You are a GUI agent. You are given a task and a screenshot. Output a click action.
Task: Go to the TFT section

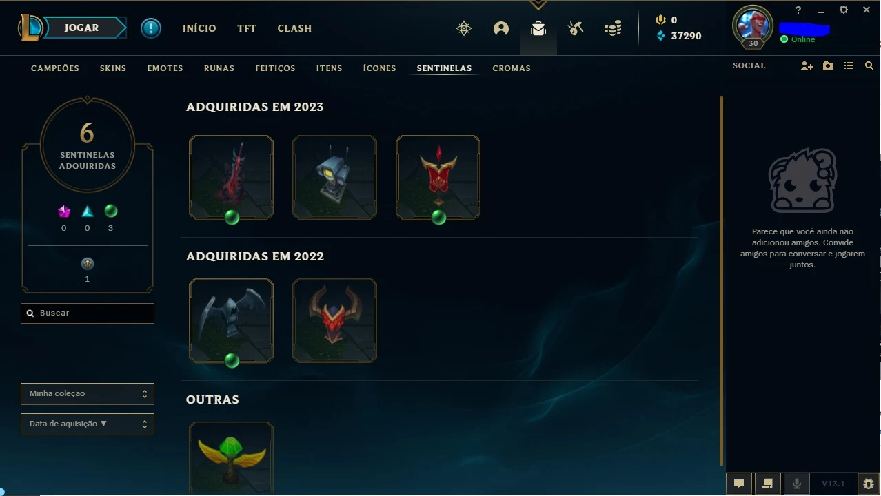247,28
